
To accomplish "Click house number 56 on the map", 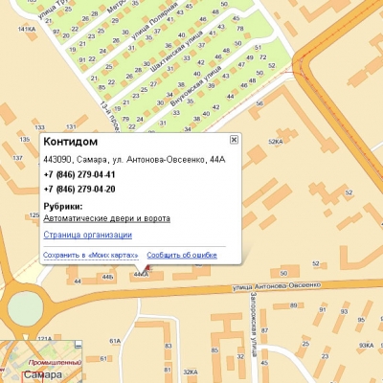I will [x=259, y=103].
